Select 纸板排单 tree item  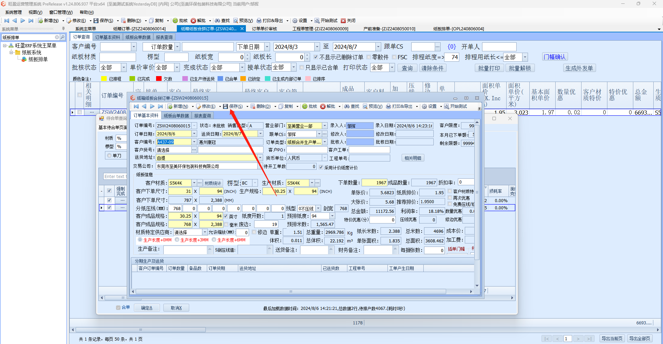click(38, 59)
